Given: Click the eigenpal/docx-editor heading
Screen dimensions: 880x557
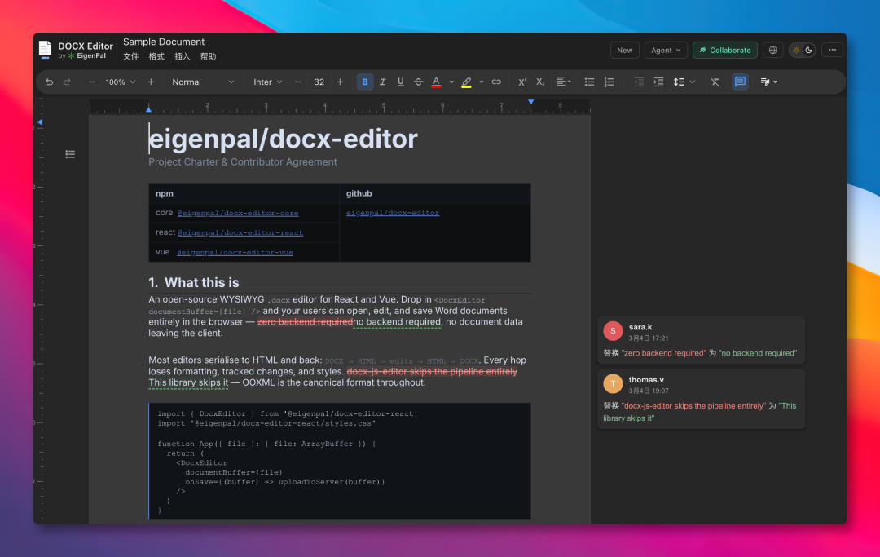Looking at the screenshot, I should coord(283,139).
